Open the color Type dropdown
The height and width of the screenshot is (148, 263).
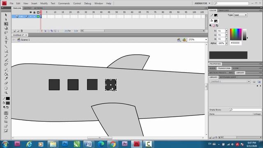[x=240, y=15]
